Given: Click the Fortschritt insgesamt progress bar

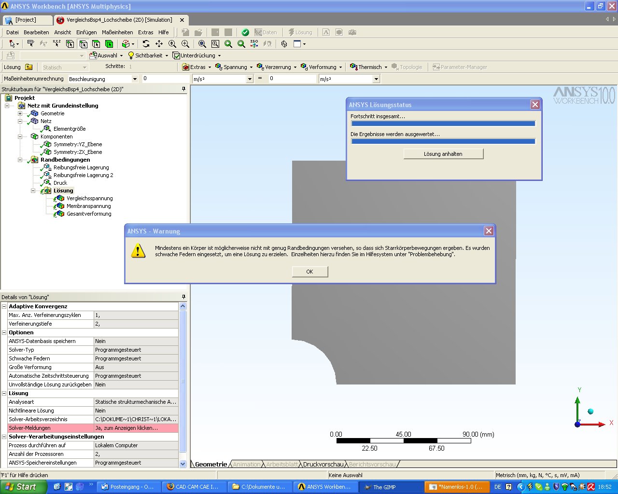Looking at the screenshot, I should click(x=443, y=123).
